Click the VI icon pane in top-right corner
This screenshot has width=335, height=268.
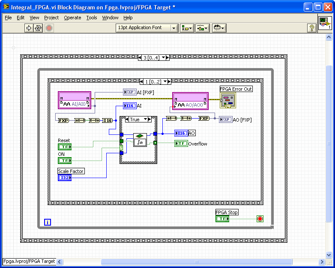click(325, 23)
